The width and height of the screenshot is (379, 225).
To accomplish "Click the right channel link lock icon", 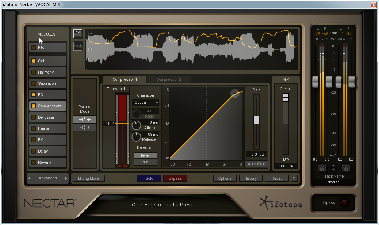I will pyautogui.click(x=346, y=168).
